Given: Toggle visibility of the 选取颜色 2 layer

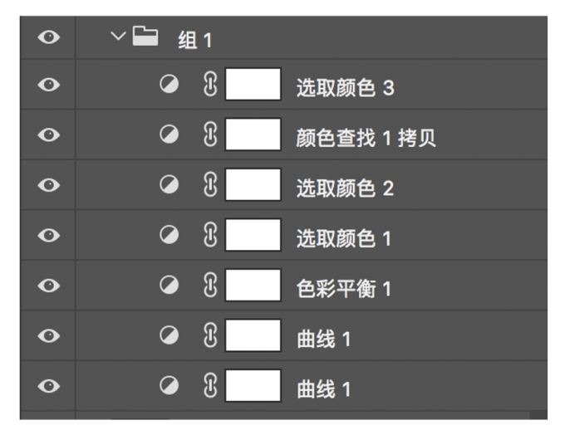Looking at the screenshot, I should [x=48, y=187].
